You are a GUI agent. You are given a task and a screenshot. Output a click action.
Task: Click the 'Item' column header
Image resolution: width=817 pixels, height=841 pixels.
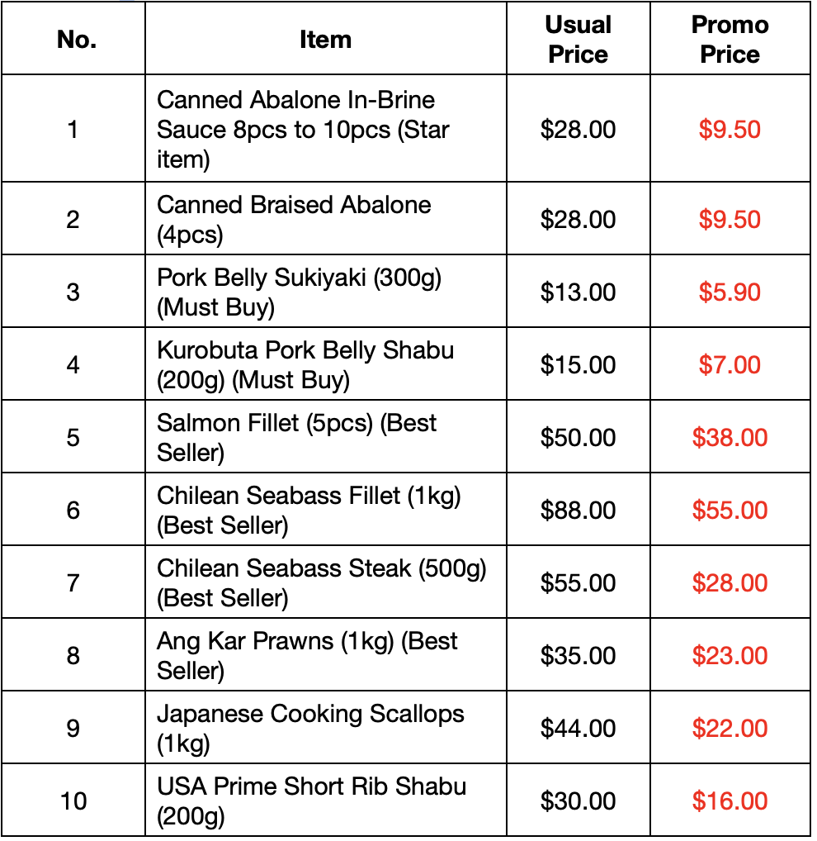(x=325, y=39)
